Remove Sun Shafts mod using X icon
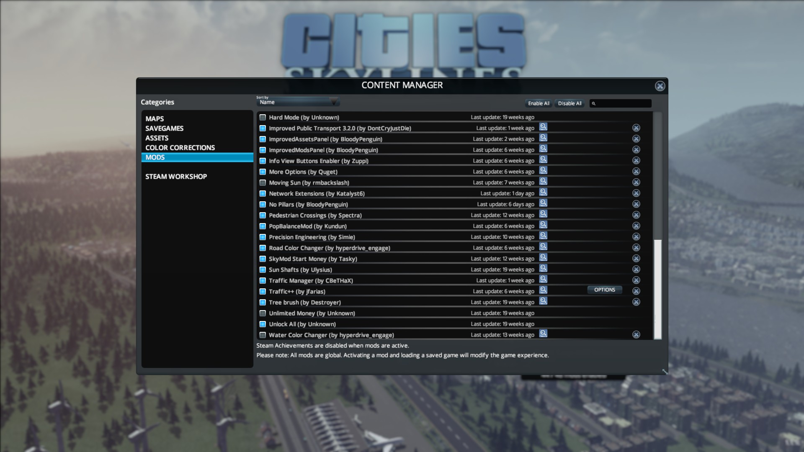 [x=636, y=270]
